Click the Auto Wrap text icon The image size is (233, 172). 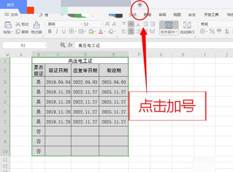tap(187, 25)
